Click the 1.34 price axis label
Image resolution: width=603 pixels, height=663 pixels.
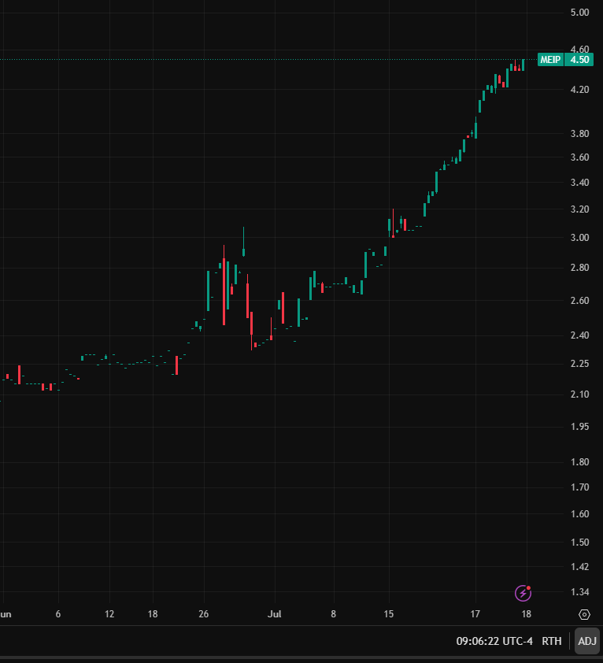point(579,592)
